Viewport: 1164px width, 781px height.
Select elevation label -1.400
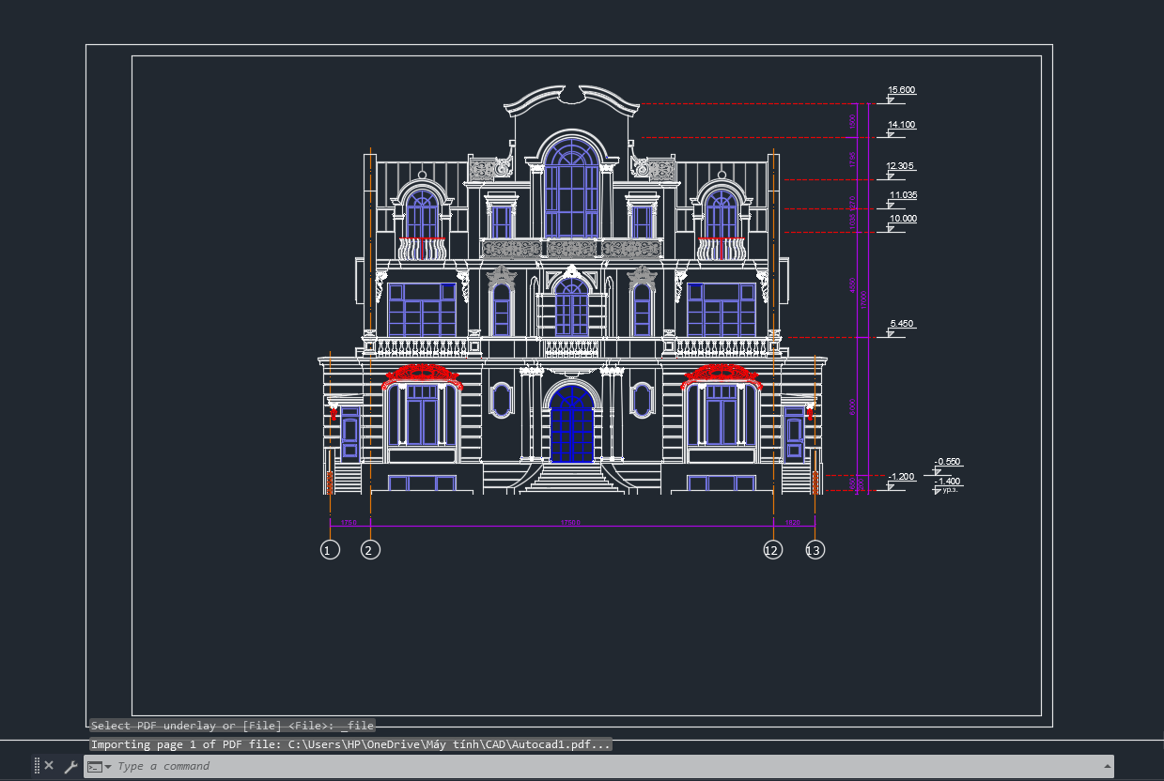(x=947, y=482)
